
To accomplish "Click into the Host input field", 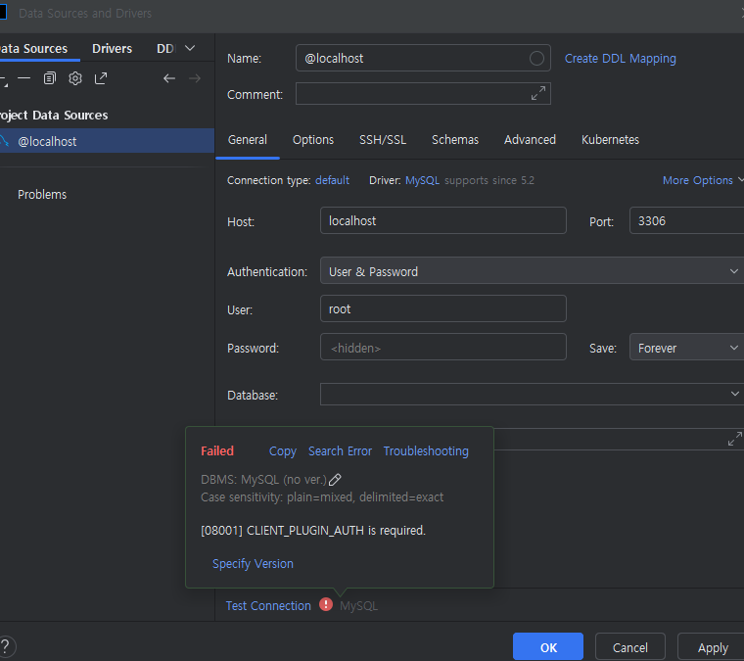I will click(x=442, y=221).
